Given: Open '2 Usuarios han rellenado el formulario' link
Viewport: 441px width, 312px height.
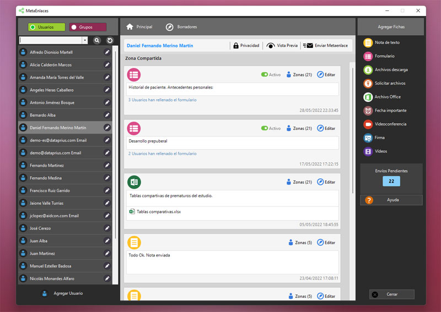Looking at the screenshot, I should click(x=162, y=154).
